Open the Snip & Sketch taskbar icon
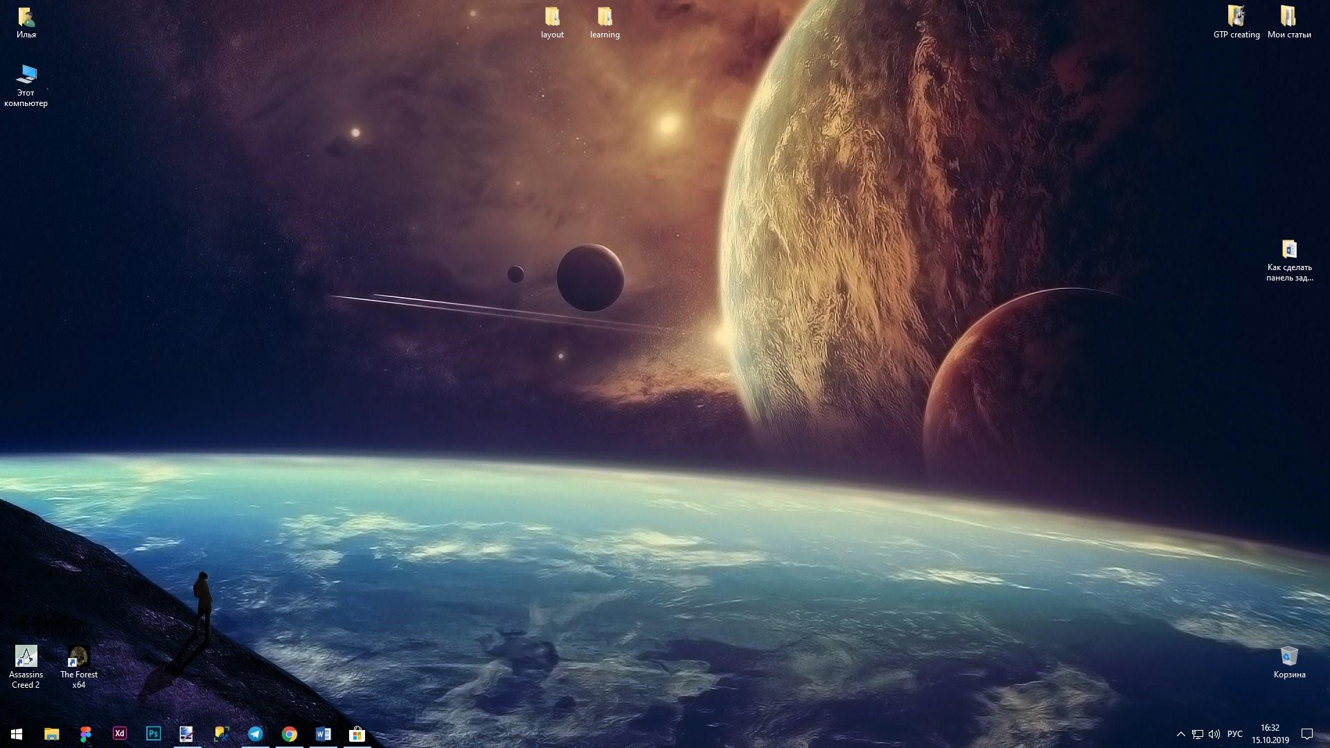This screenshot has width=1330, height=748. click(221, 733)
